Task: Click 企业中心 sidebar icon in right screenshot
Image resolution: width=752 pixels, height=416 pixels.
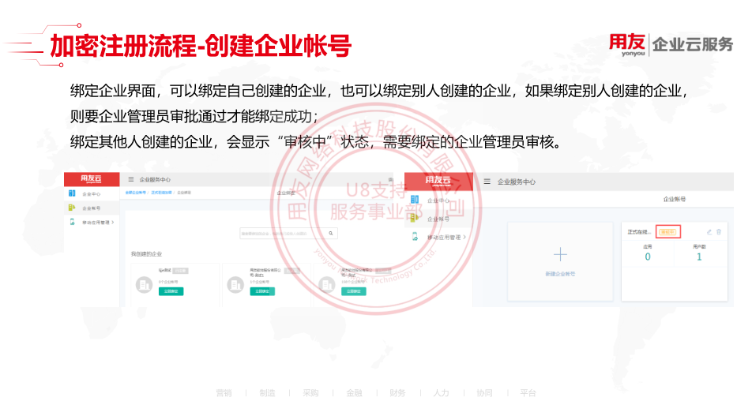Action: 415,200
